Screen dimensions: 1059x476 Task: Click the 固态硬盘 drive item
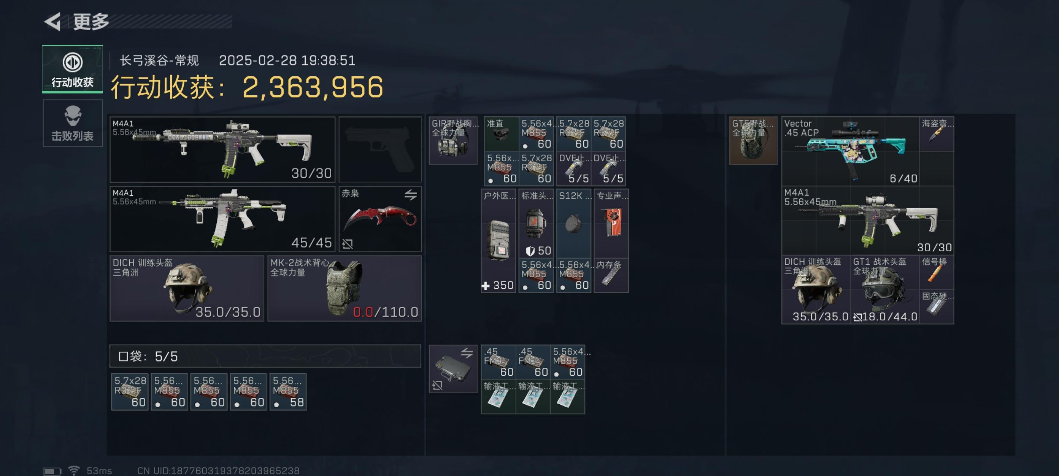click(936, 306)
